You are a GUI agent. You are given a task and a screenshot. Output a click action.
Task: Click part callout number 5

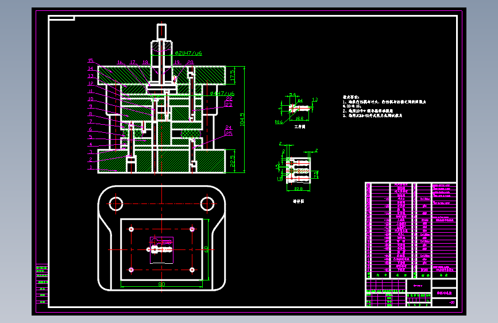(x=91, y=137)
